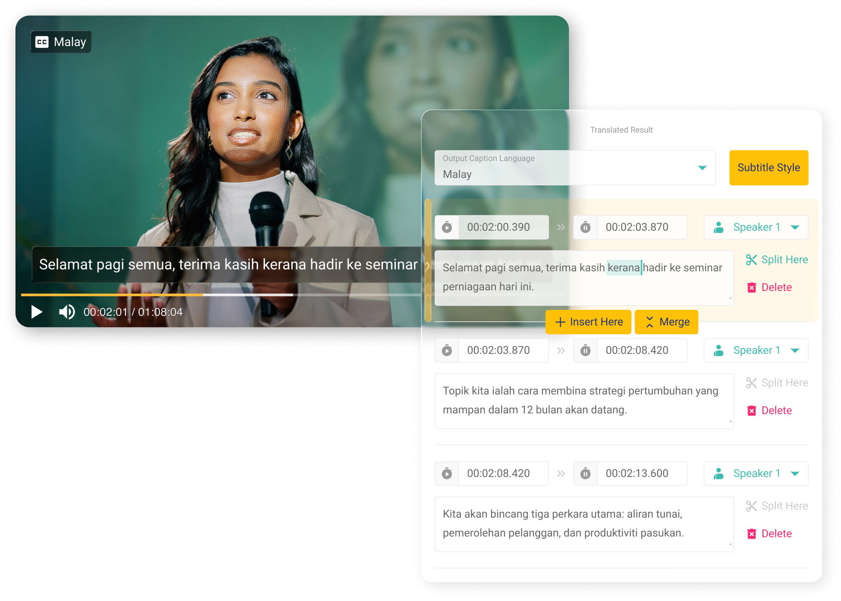Image resolution: width=841 pixels, height=601 pixels.
Task: Click the double-arrow icon between the timestamps
Action: coord(561,227)
